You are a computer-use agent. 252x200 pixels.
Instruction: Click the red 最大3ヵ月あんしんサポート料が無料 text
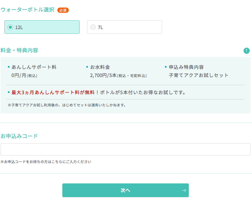click(53, 92)
